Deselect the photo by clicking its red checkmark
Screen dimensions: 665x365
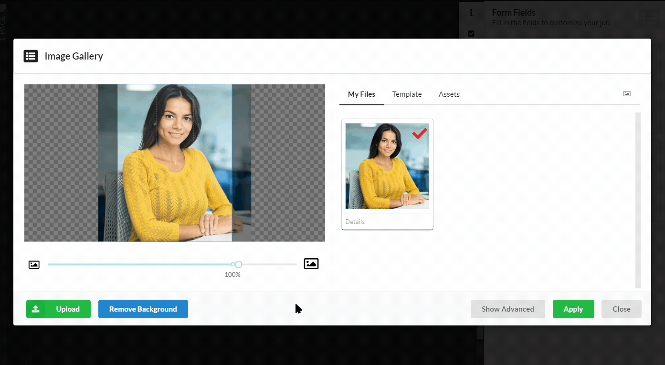[x=419, y=134]
